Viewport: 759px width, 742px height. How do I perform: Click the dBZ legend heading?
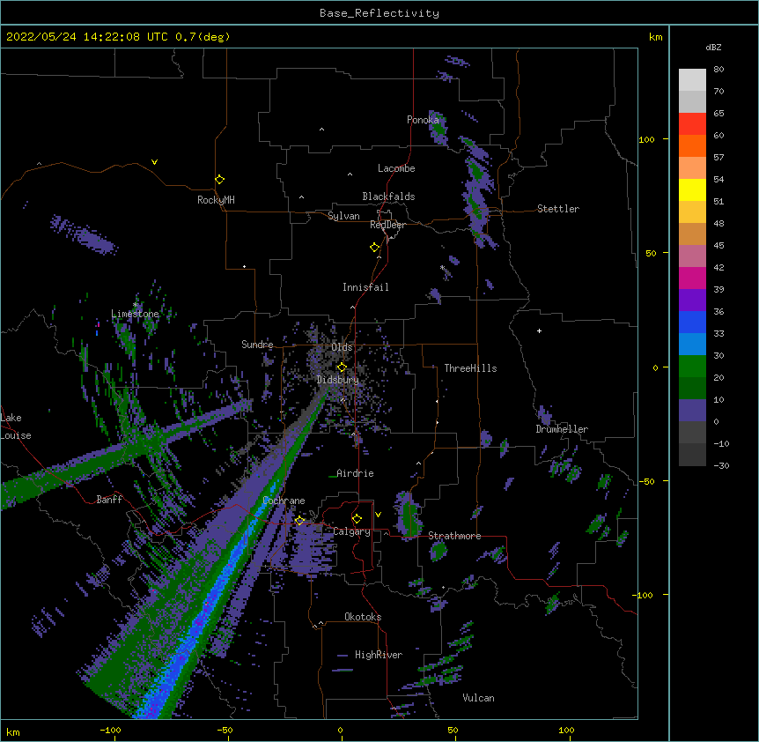pos(713,48)
